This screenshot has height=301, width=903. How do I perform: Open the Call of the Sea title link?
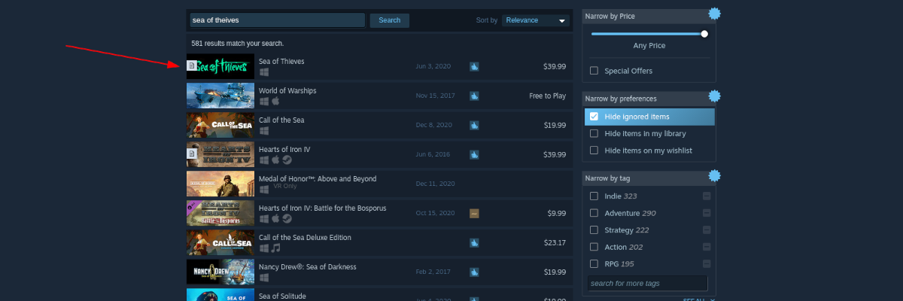click(x=281, y=120)
